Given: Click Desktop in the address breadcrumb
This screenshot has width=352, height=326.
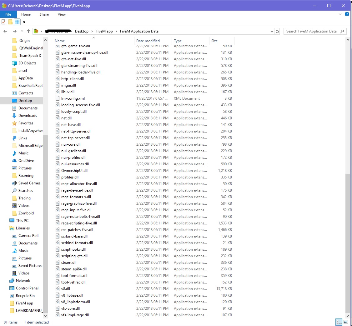Looking at the screenshot, I should tap(82, 31).
